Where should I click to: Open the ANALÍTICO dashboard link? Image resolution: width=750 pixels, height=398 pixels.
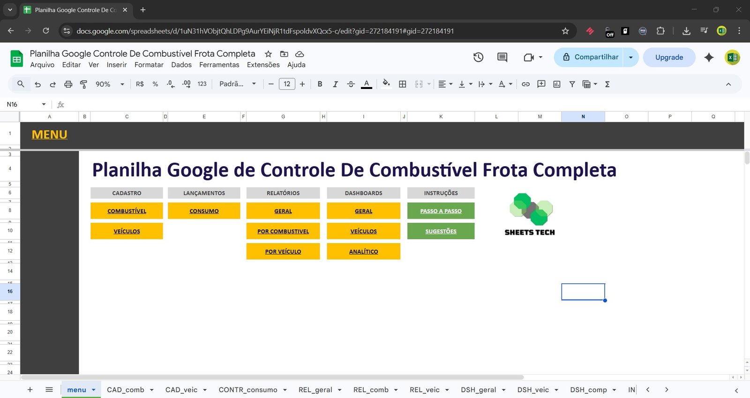coord(363,251)
